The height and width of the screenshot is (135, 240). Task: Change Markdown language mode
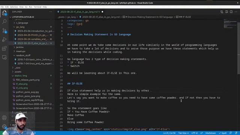210,133
